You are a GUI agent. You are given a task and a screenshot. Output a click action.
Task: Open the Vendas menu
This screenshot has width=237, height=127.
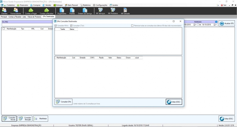tap(47, 5)
